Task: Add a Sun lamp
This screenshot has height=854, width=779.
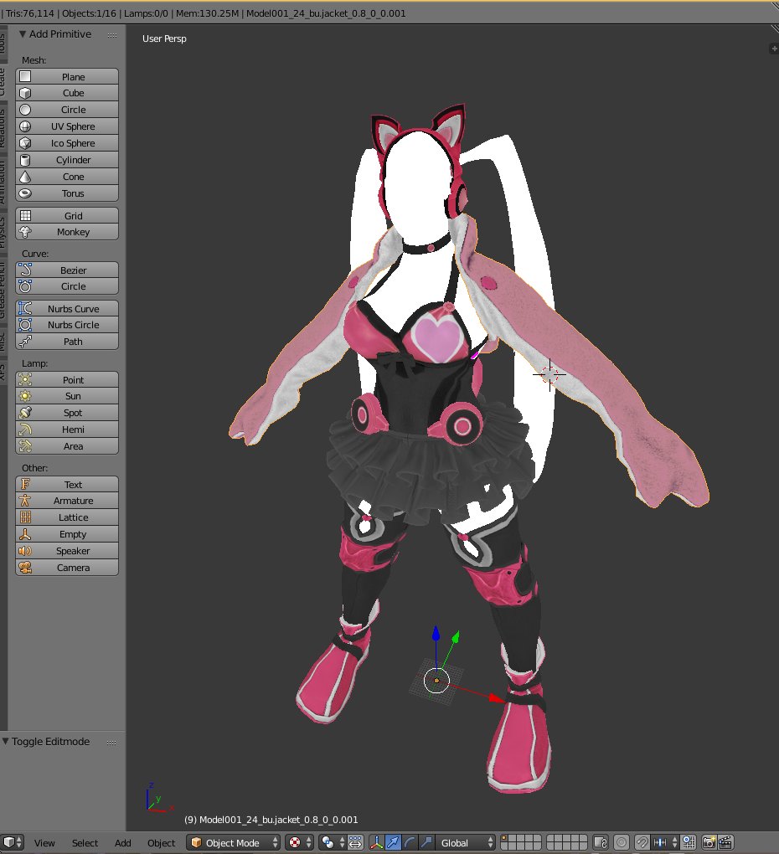Action: pos(67,397)
